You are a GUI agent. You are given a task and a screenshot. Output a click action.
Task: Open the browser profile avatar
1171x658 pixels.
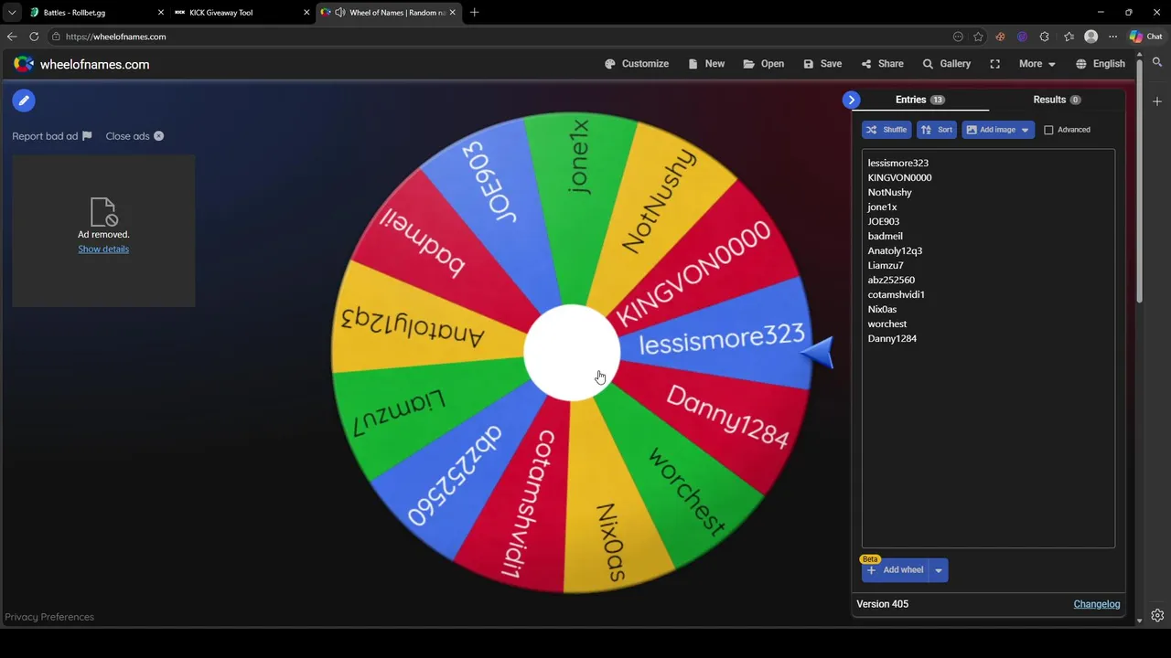(1090, 37)
